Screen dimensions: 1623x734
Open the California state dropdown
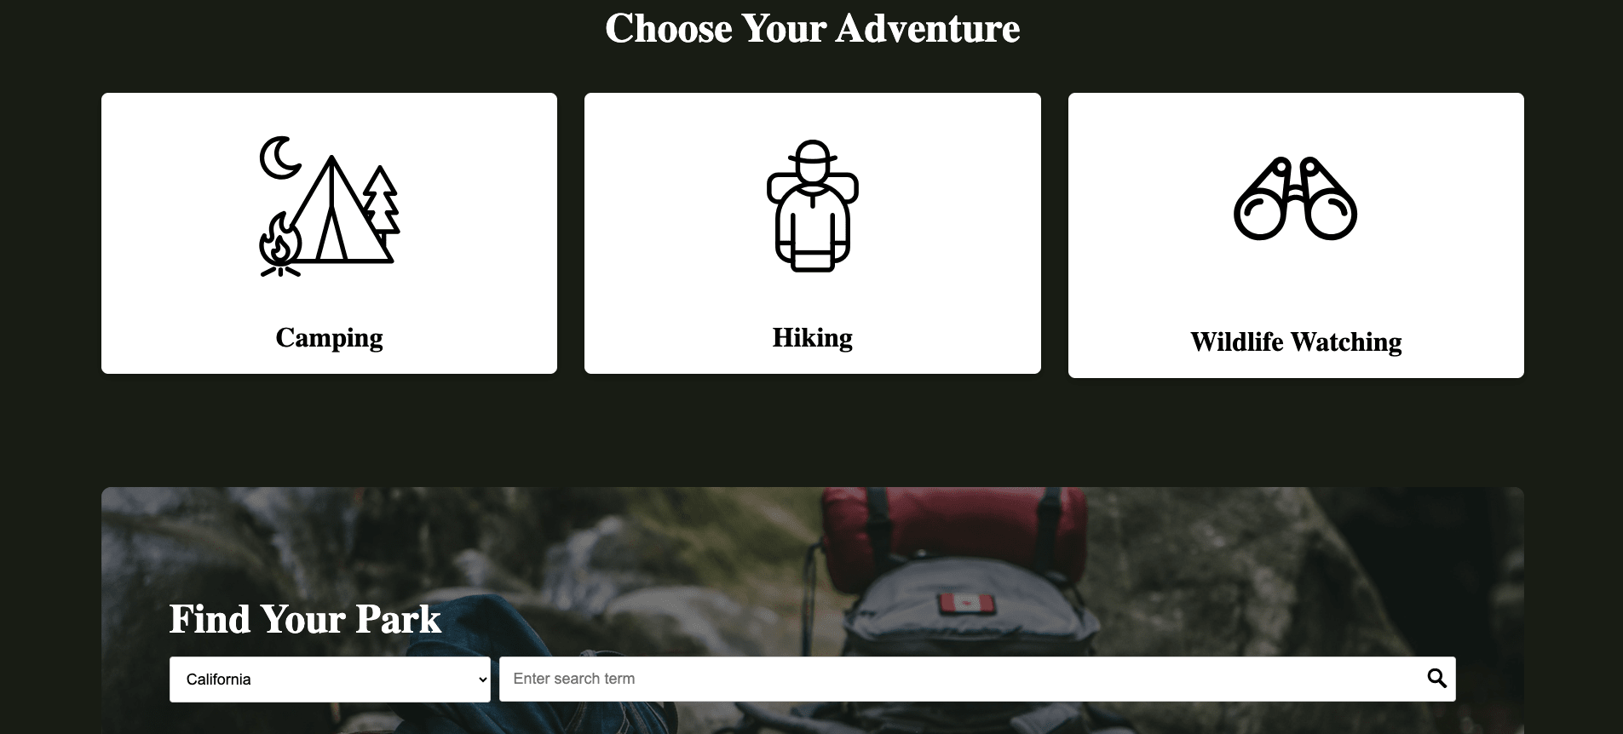330,680
